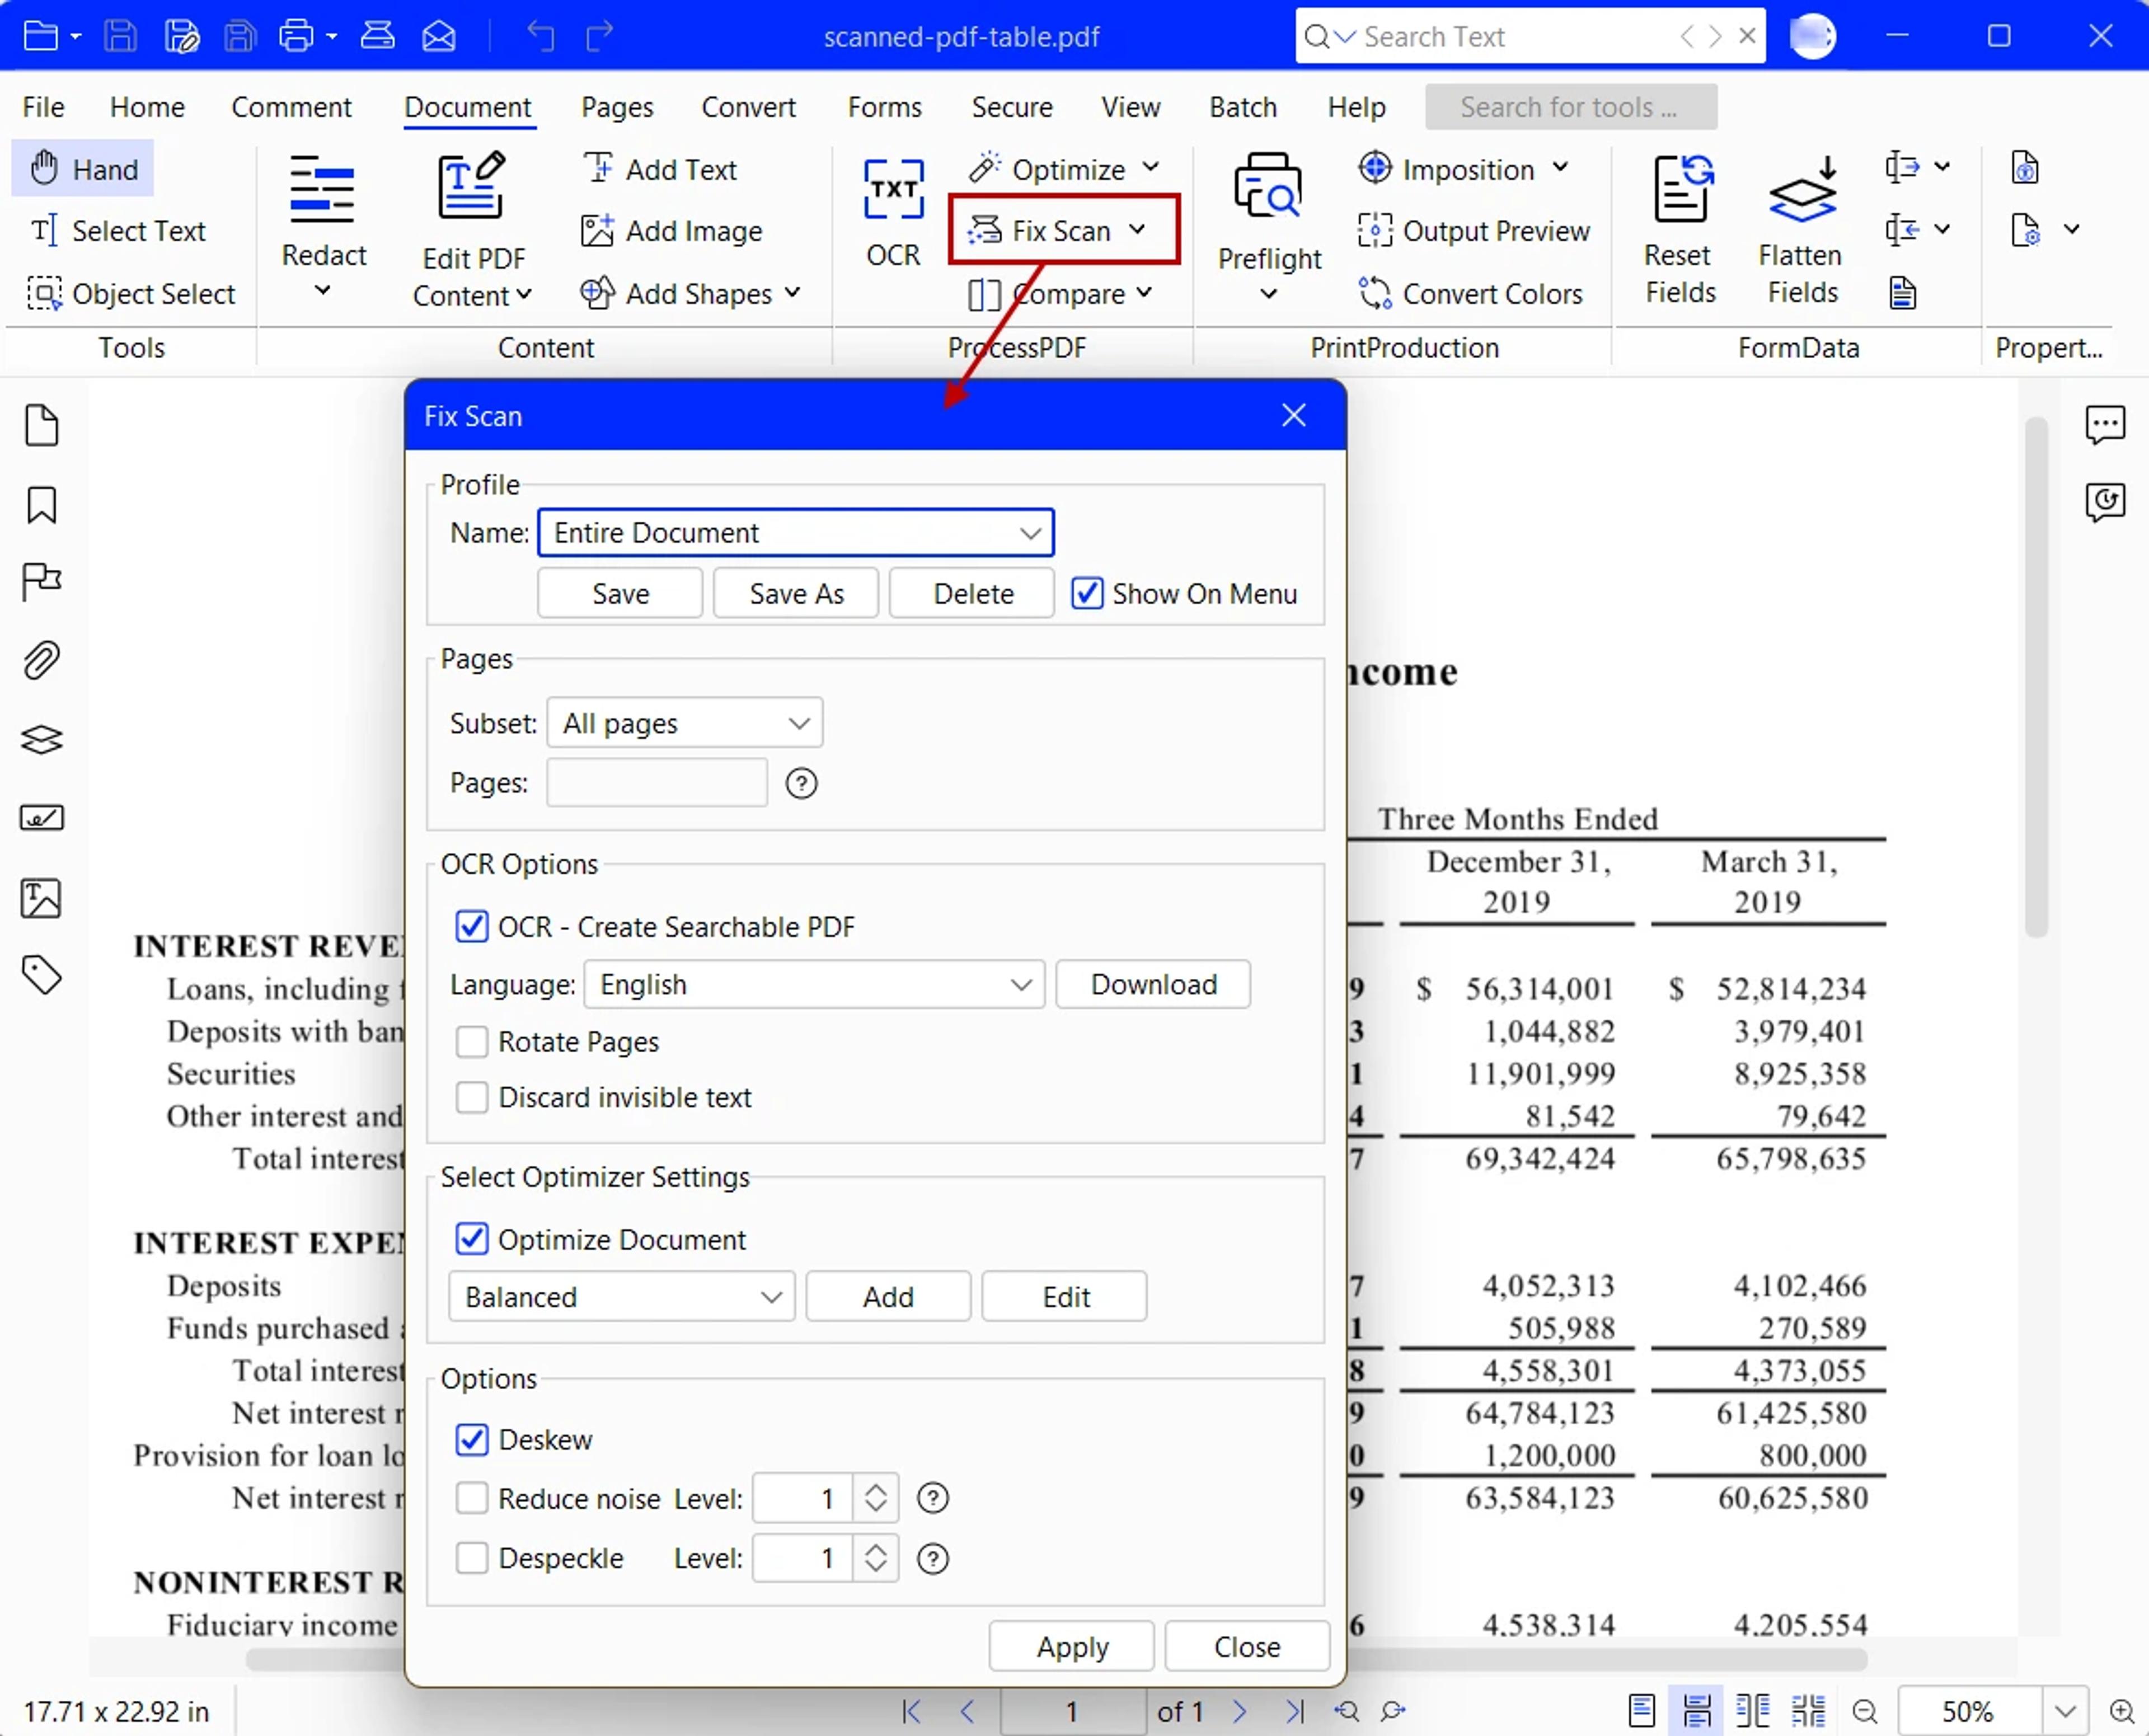Screen dimensions: 2149x1736
Task: Go to the next page arrow
Action: point(1239,1711)
